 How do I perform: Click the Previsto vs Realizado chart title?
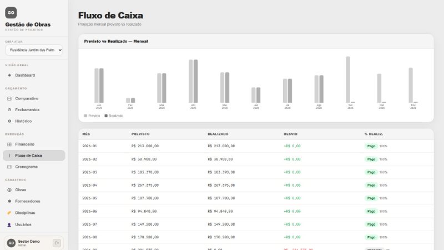[116, 41]
